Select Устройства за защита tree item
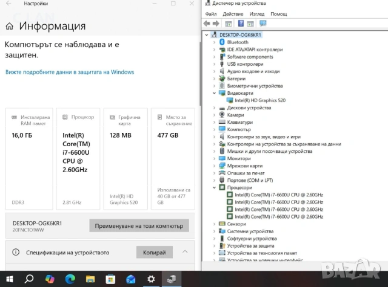 tap(250, 245)
